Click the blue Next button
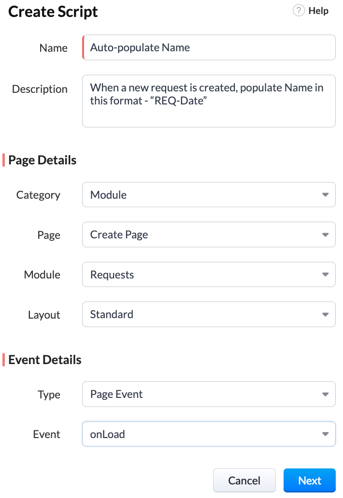This screenshot has height=498, width=343. [x=310, y=481]
